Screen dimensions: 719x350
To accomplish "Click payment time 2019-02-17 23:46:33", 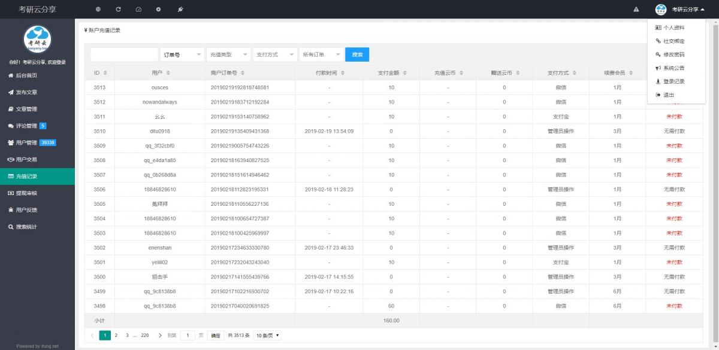I will click(329, 247).
